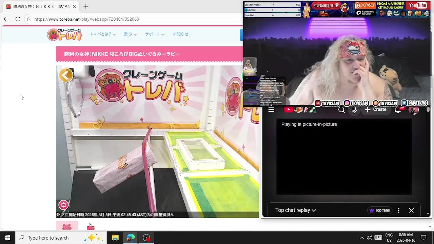This screenshot has width=434, height=244.
Task: Open YouTube account avatar menu
Action: 413,110
